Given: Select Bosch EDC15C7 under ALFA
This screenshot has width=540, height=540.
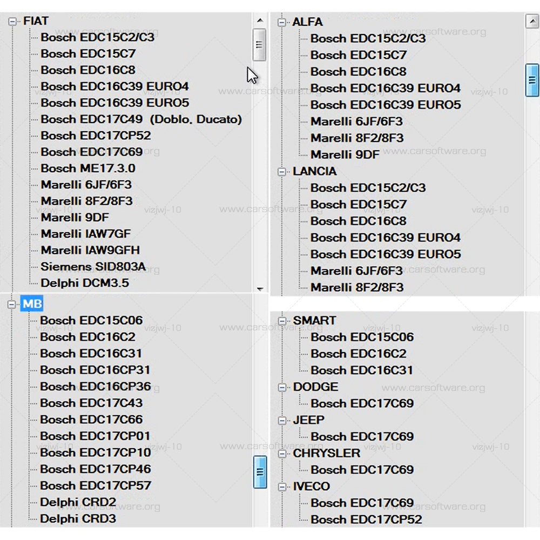Looking at the screenshot, I should pos(359,55).
